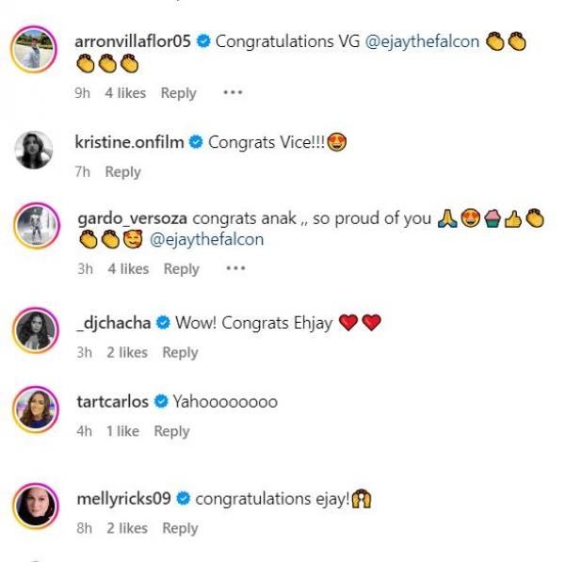Reply to mellyricks09's comment
565x562 pixels.
coord(180,528)
